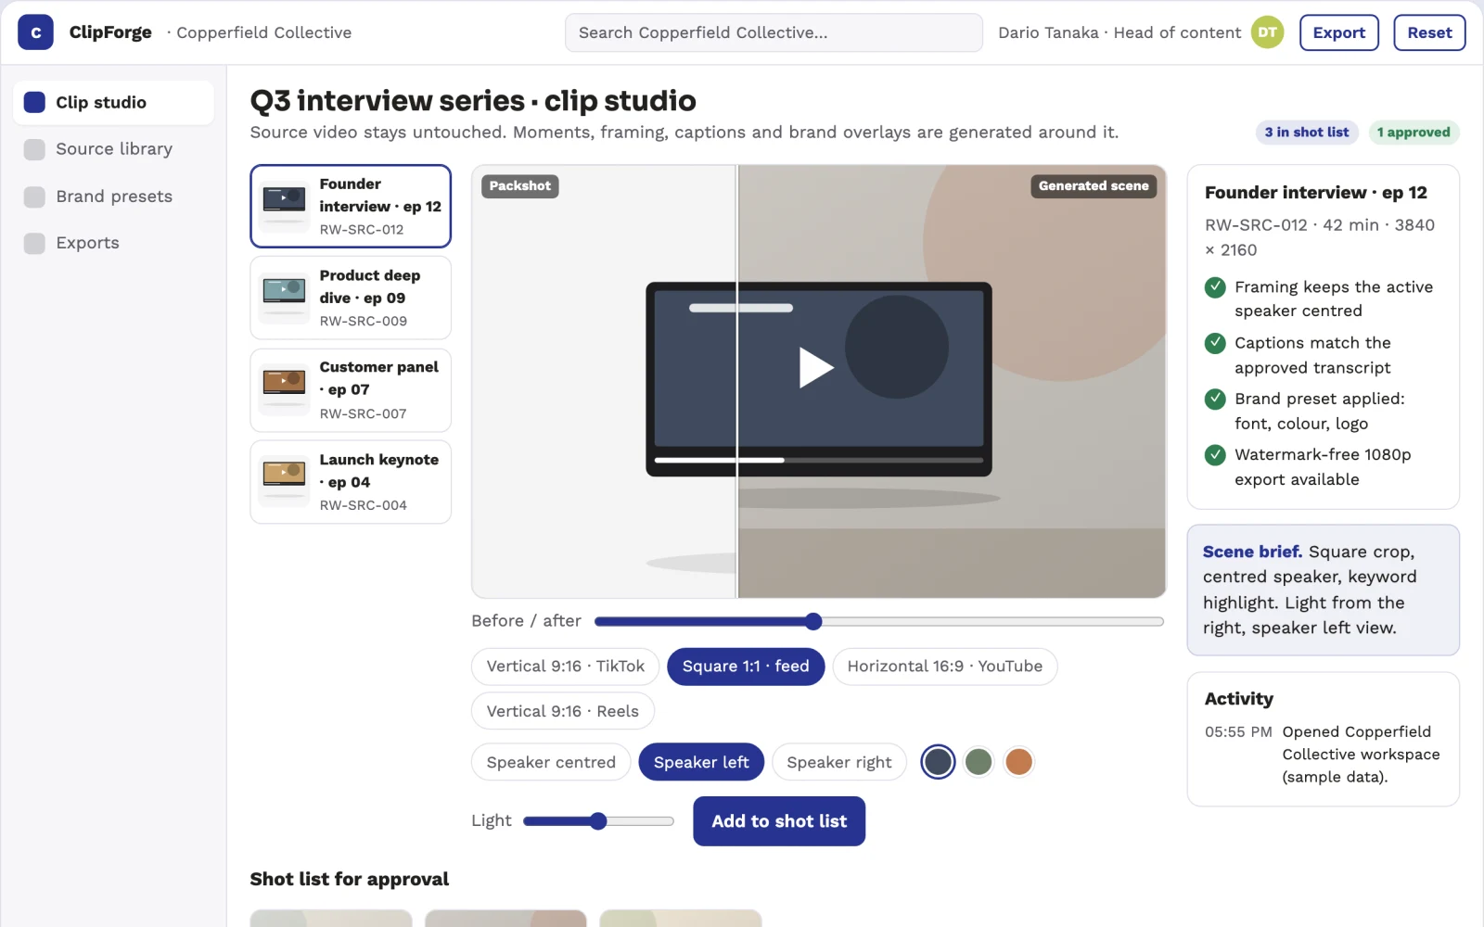This screenshot has width=1484, height=927.
Task: Play the video preview
Action: click(816, 367)
